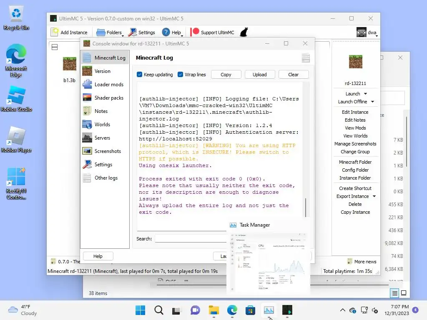This screenshot has width=427, height=320.
Task: Click the Upload log button
Action: (260, 75)
